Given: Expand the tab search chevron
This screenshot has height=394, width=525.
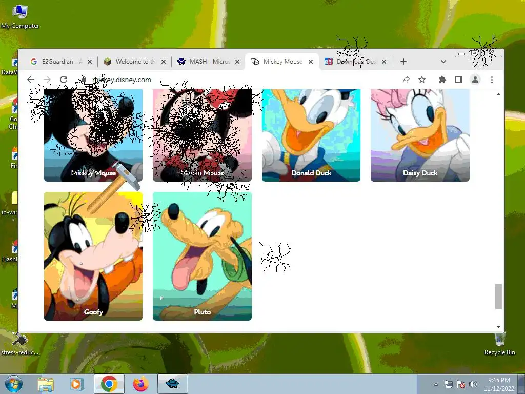Looking at the screenshot, I should (443, 62).
